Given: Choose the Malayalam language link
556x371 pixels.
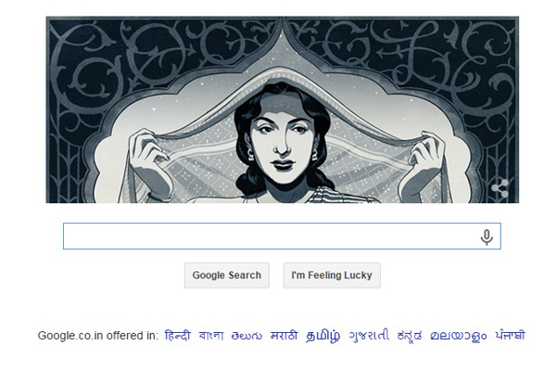Looking at the screenshot, I should point(459,336).
